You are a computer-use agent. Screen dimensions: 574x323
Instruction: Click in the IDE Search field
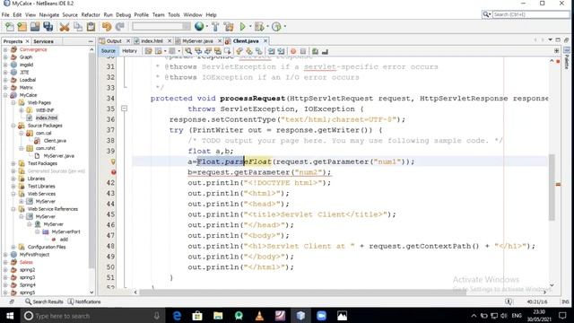coord(531,14)
